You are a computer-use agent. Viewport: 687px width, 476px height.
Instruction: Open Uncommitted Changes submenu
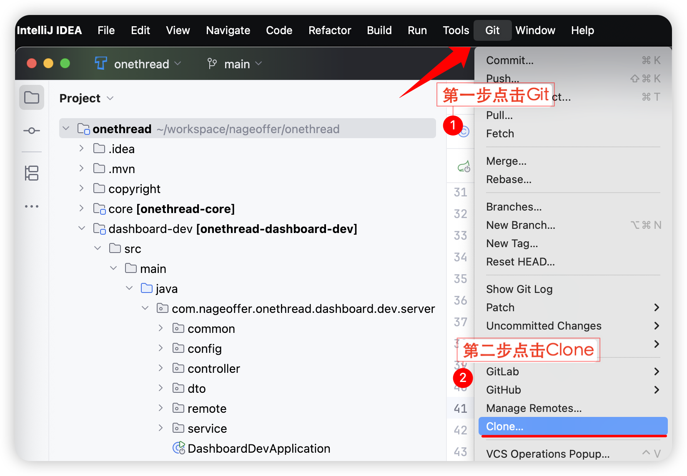573,325
